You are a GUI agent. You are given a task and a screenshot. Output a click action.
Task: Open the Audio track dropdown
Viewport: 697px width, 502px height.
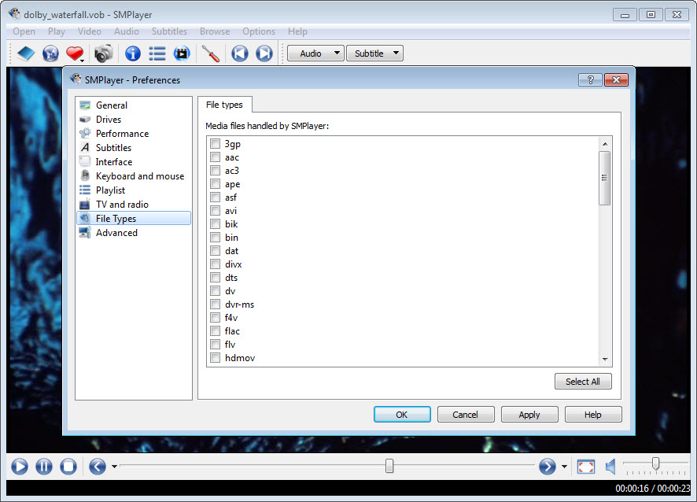[x=315, y=54]
